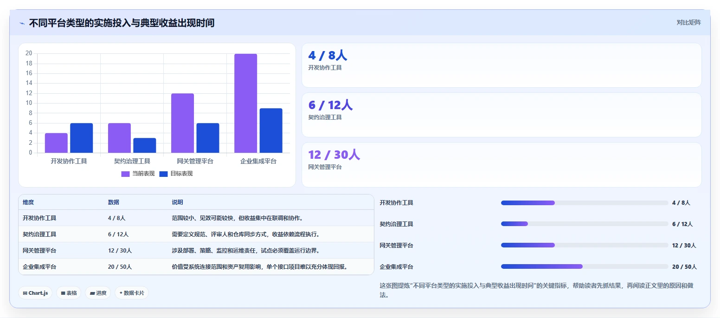Image resolution: width=720 pixels, height=318 pixels.
Task: Select the 6 / 12人 cell in the table
Action: click(x=118, y=234)
